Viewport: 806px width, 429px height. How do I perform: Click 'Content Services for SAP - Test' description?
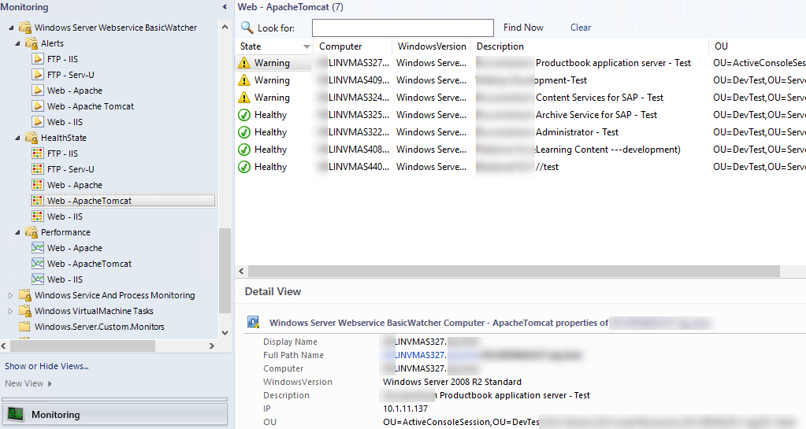click(600, 98)
